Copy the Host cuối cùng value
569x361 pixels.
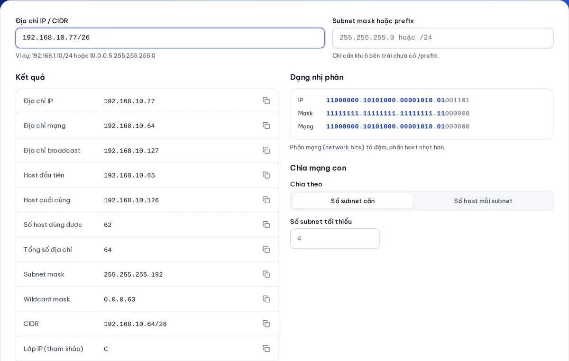[x=266, y=200]
